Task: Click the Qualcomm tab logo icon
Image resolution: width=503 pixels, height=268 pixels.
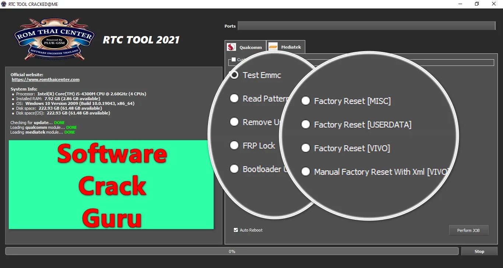Action: (x=231, y=47)
